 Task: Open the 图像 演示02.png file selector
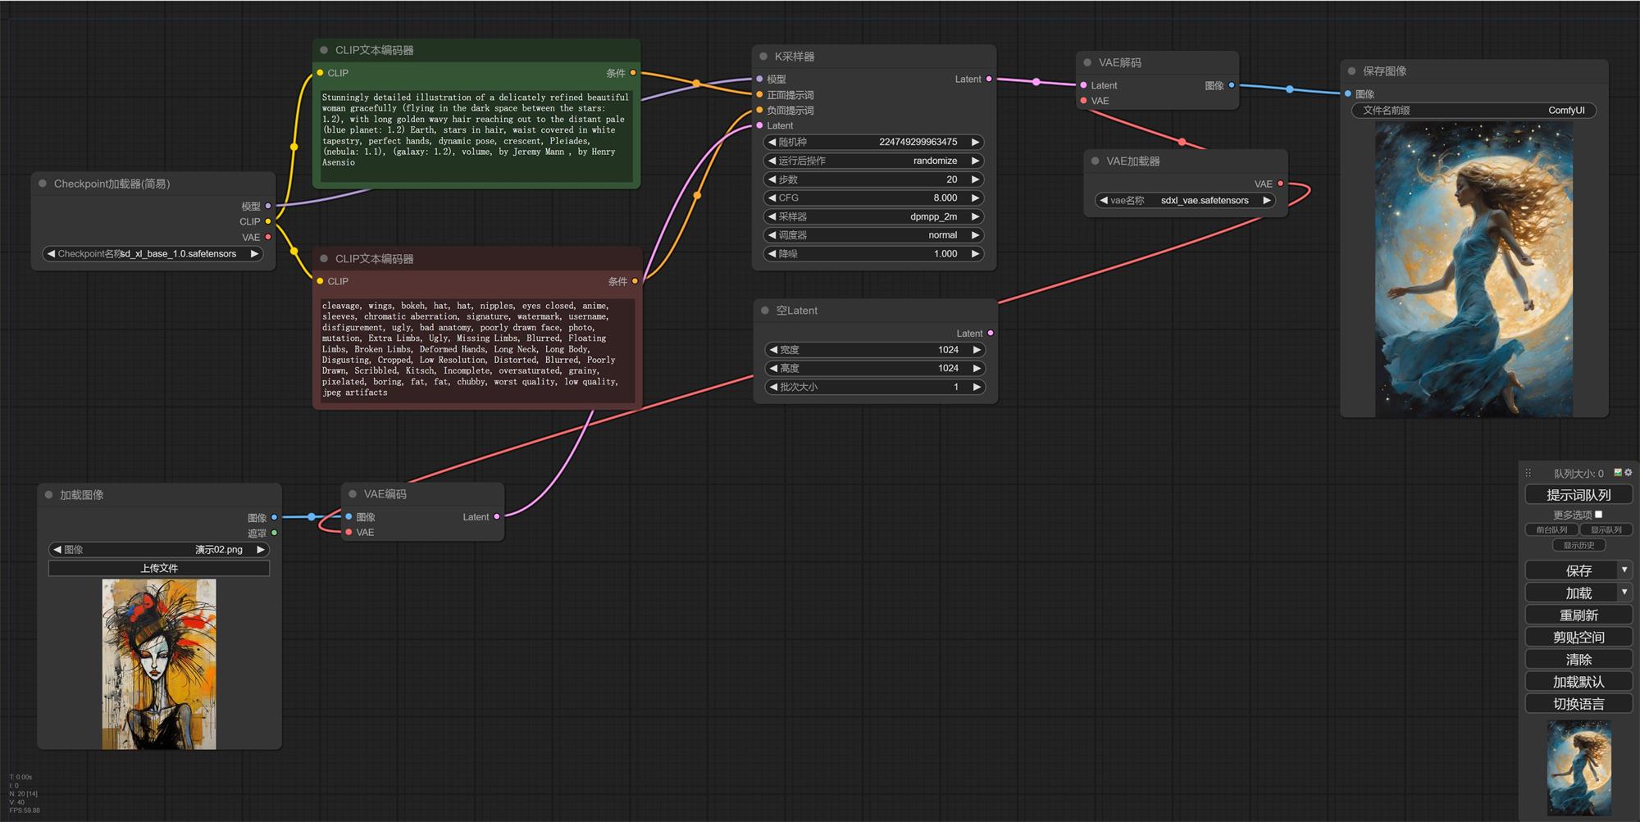[159, 550]
